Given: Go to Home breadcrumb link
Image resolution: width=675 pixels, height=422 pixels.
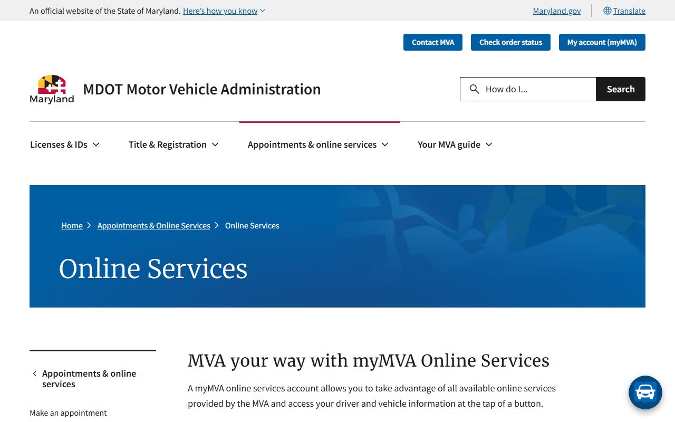Looking at the screenshot, I should point(72,225).
